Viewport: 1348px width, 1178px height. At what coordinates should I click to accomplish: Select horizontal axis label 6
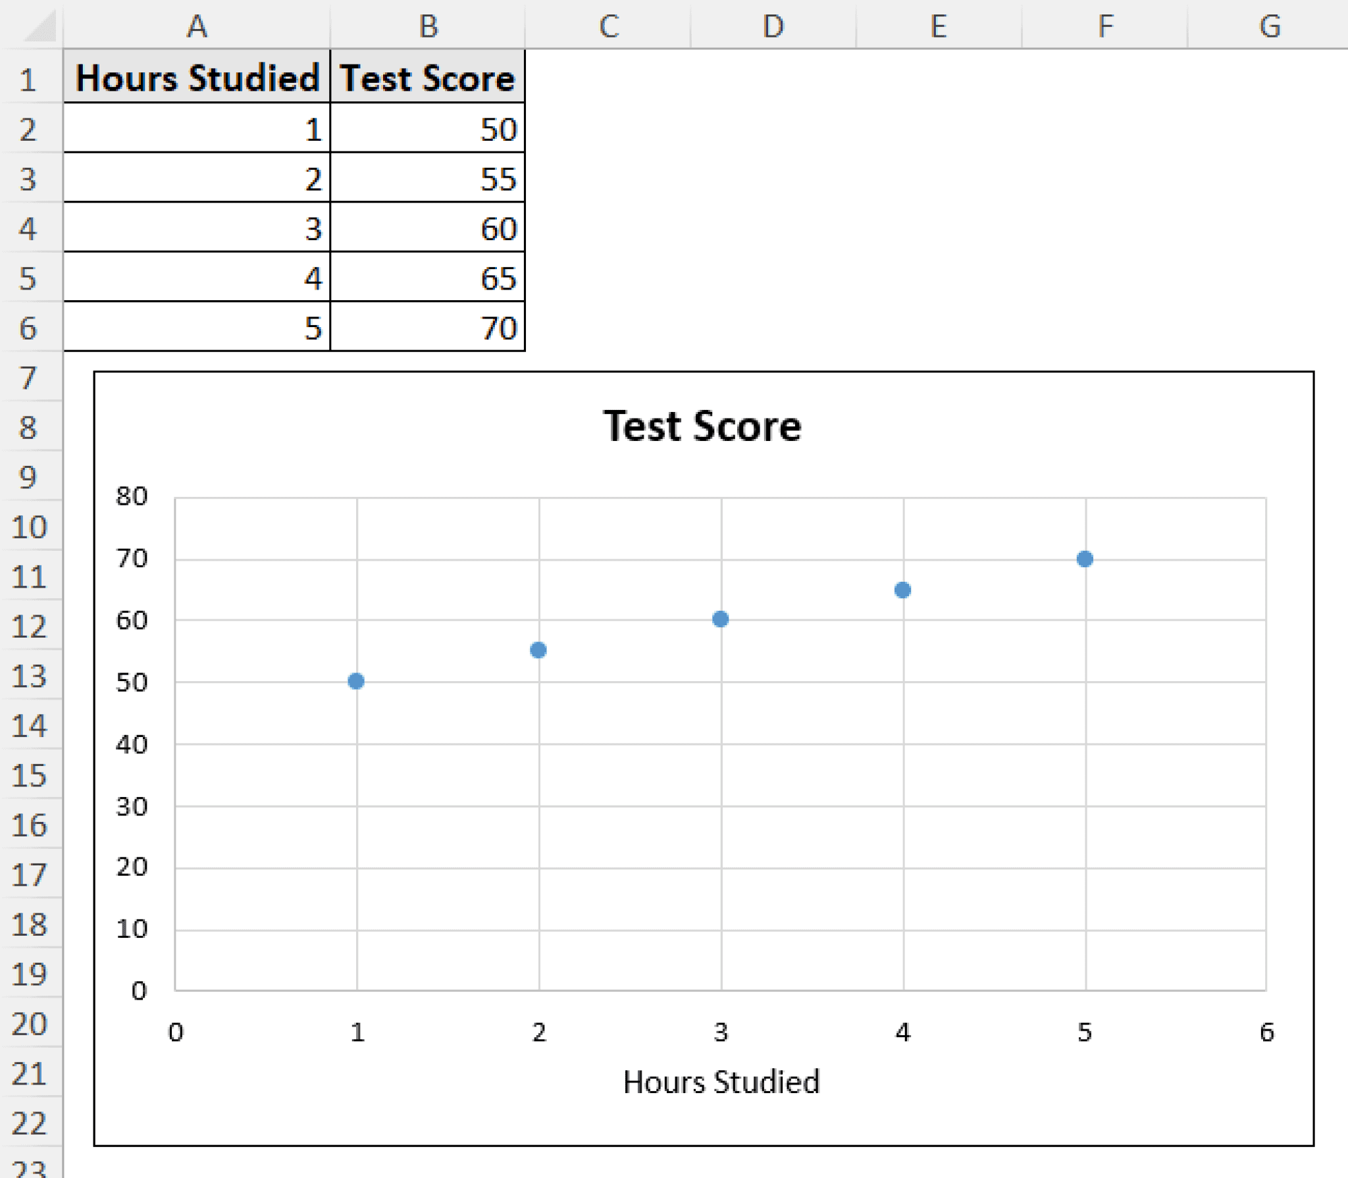pyautogui.click(x=1267, y=1031)
